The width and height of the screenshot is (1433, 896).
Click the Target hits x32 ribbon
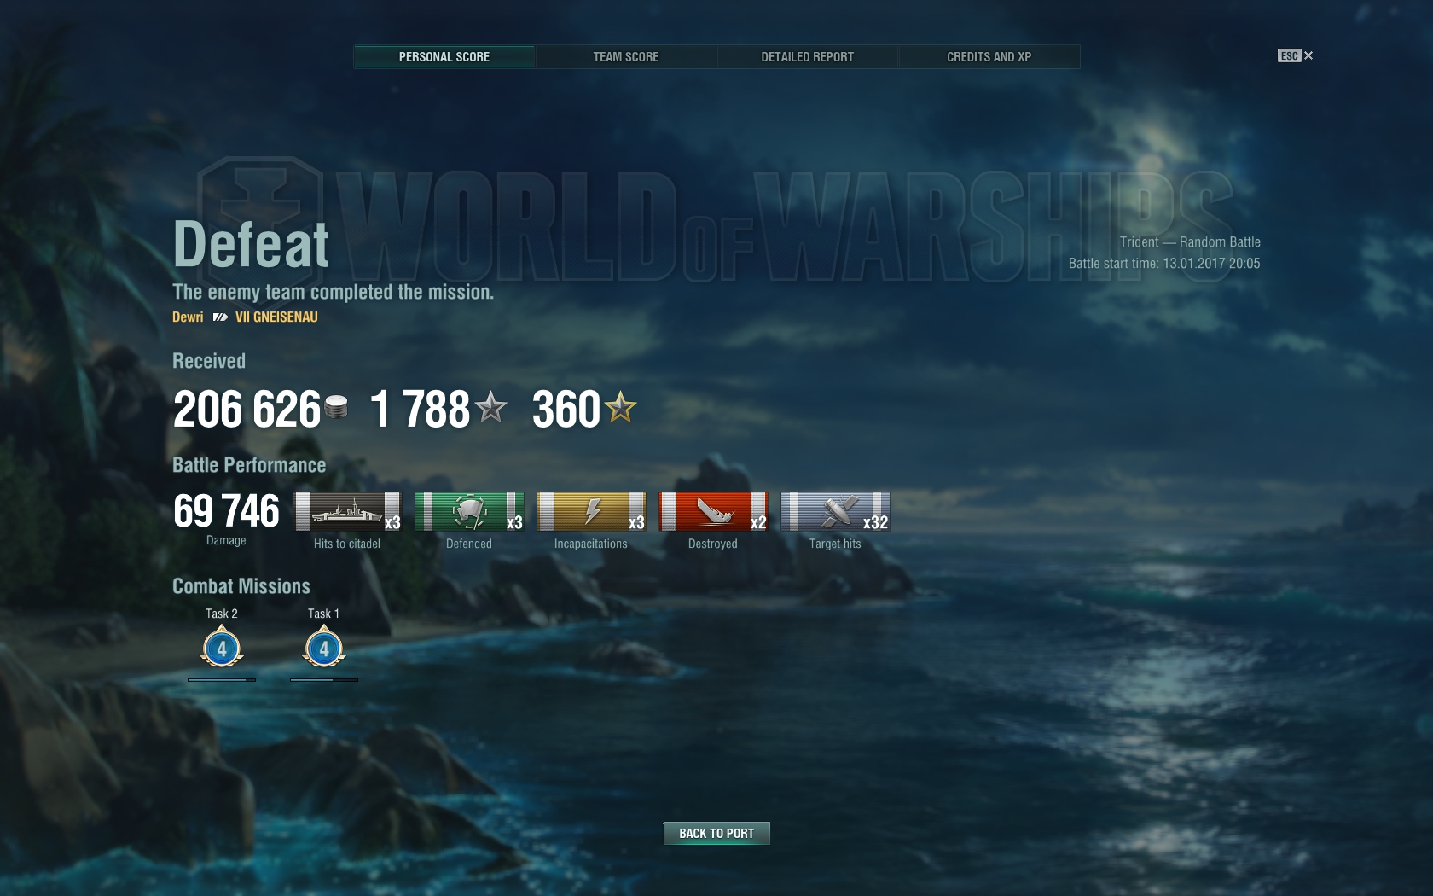[x=835, y=511]
